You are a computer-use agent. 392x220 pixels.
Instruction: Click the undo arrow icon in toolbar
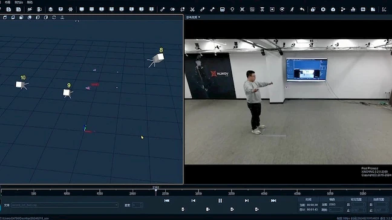click(x=302, y=10)
